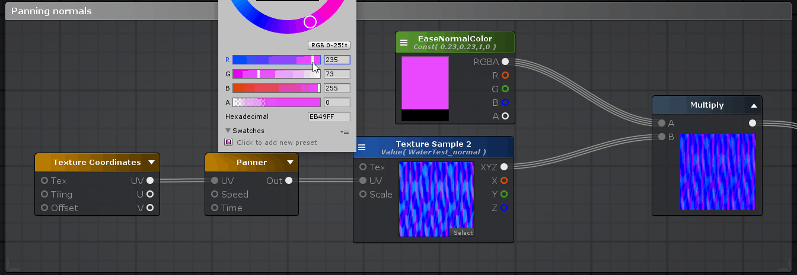
Task: Click the G value field showing 73
Action: pyautogui.click(x=337, y=74)
